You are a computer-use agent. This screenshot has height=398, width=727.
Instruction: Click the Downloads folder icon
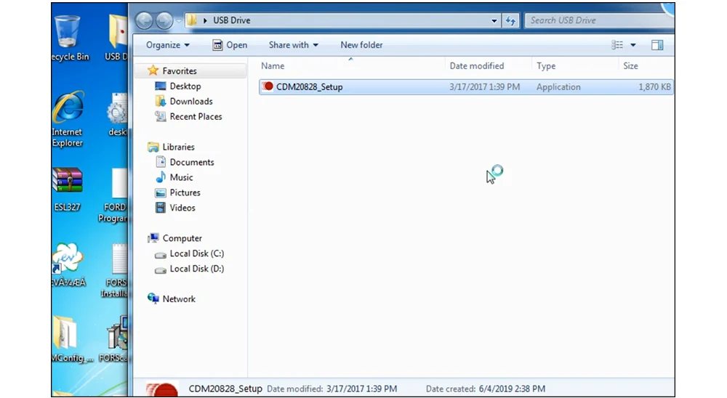pyautogui.click(x=161, y=101)
